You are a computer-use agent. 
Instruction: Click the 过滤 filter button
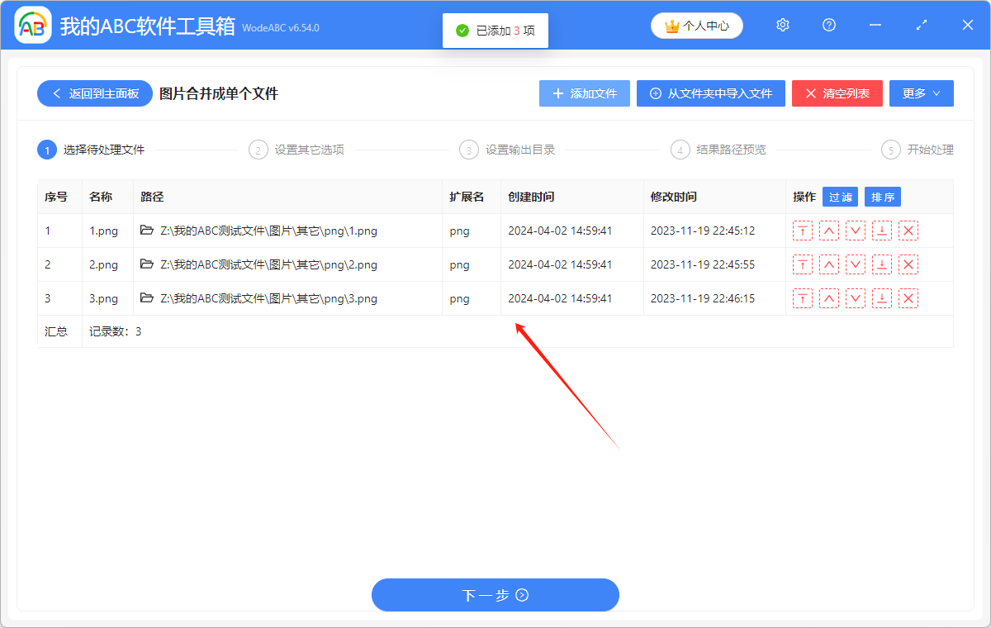point(840,197)
